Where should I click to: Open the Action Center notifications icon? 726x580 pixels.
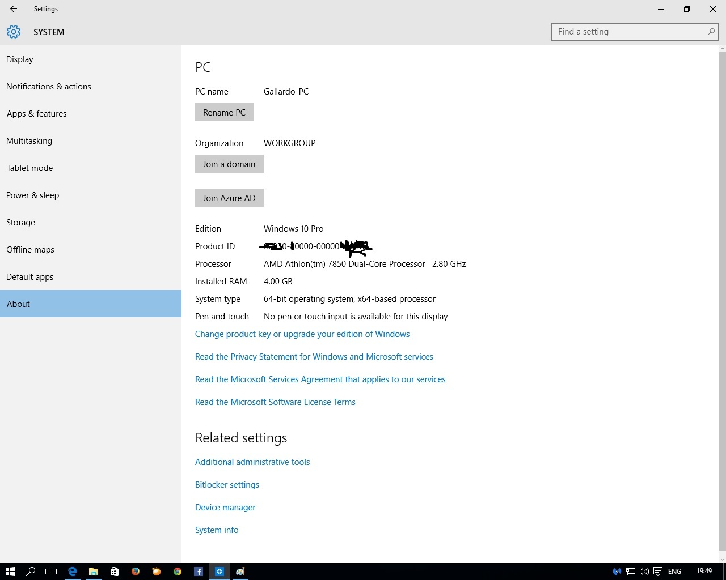(x=658, y=572)
